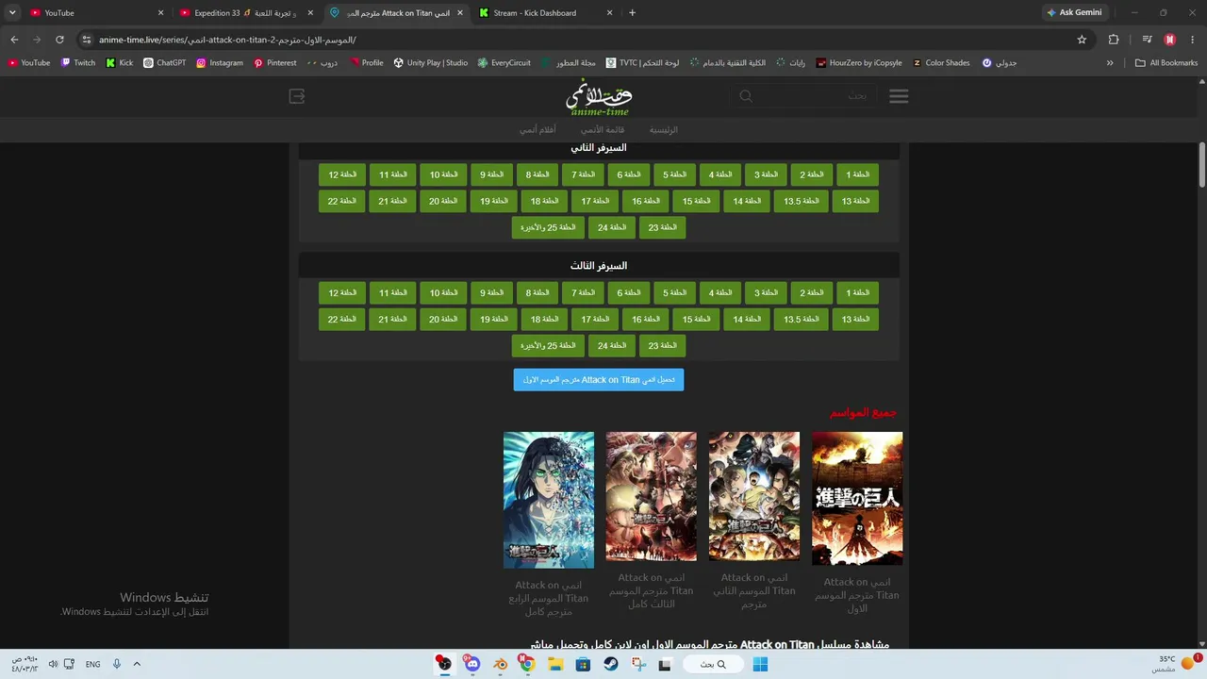1207x679 pixels.
Task: Open the EveryCircuit bookmark
Action: [504, 63]
